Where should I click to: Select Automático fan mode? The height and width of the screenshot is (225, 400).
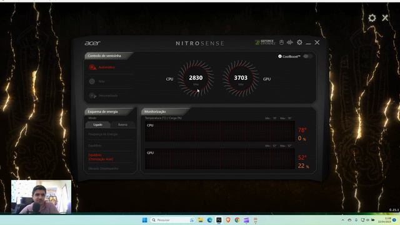102,67
